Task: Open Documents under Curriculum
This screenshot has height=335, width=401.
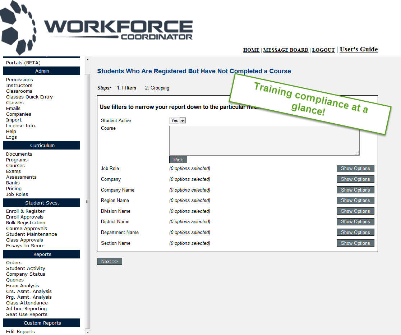Action: [19, 154]
